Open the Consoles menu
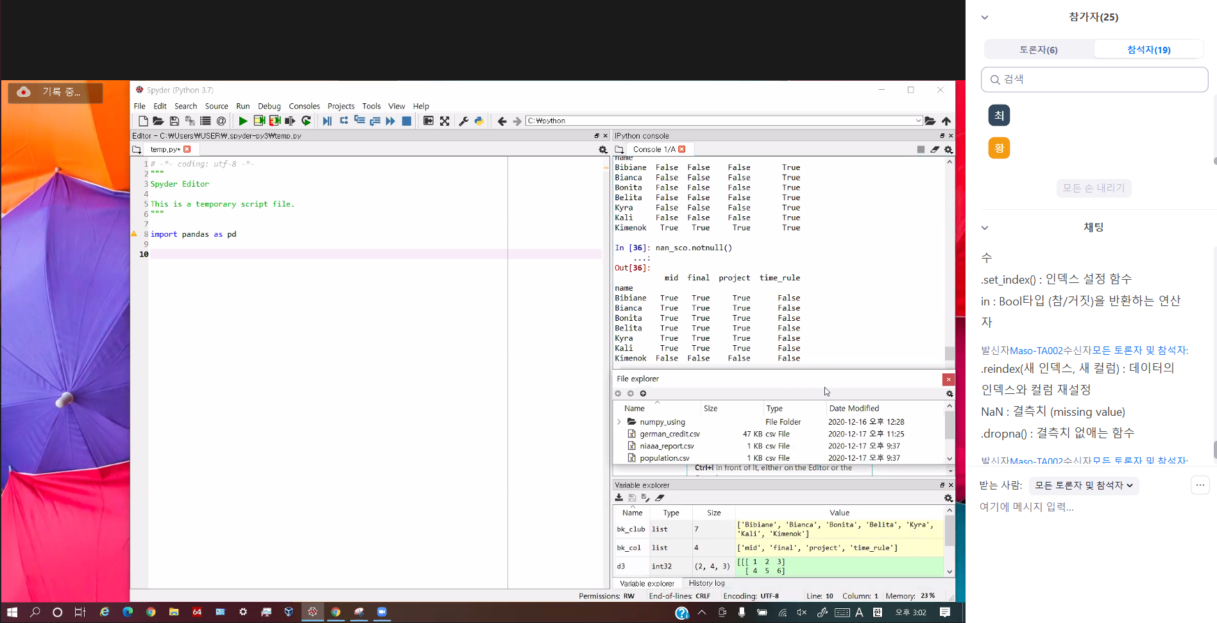Viewport: 1217px width, 623px height. 304,106
